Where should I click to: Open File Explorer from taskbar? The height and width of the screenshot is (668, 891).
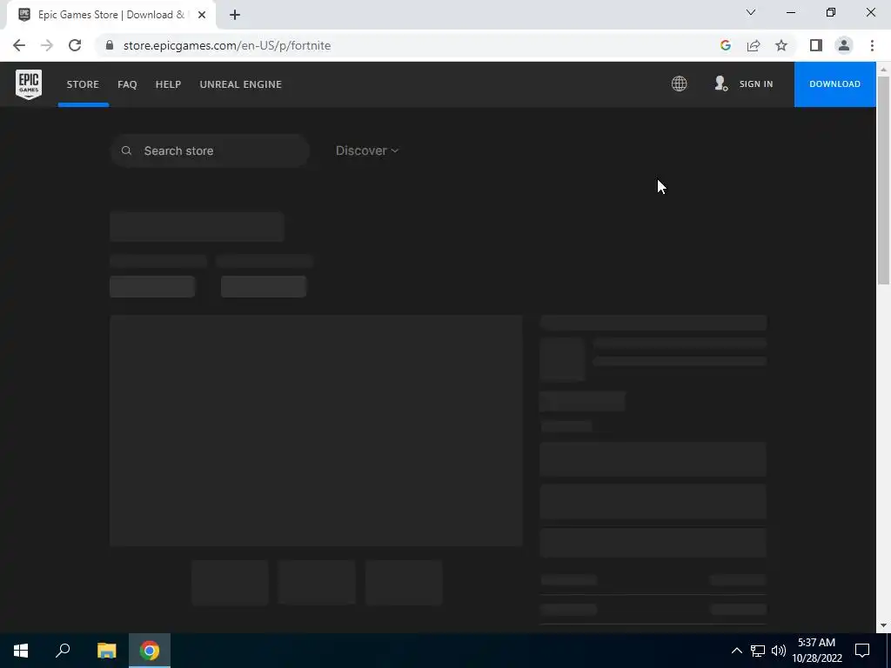click(x=106, y=651)
